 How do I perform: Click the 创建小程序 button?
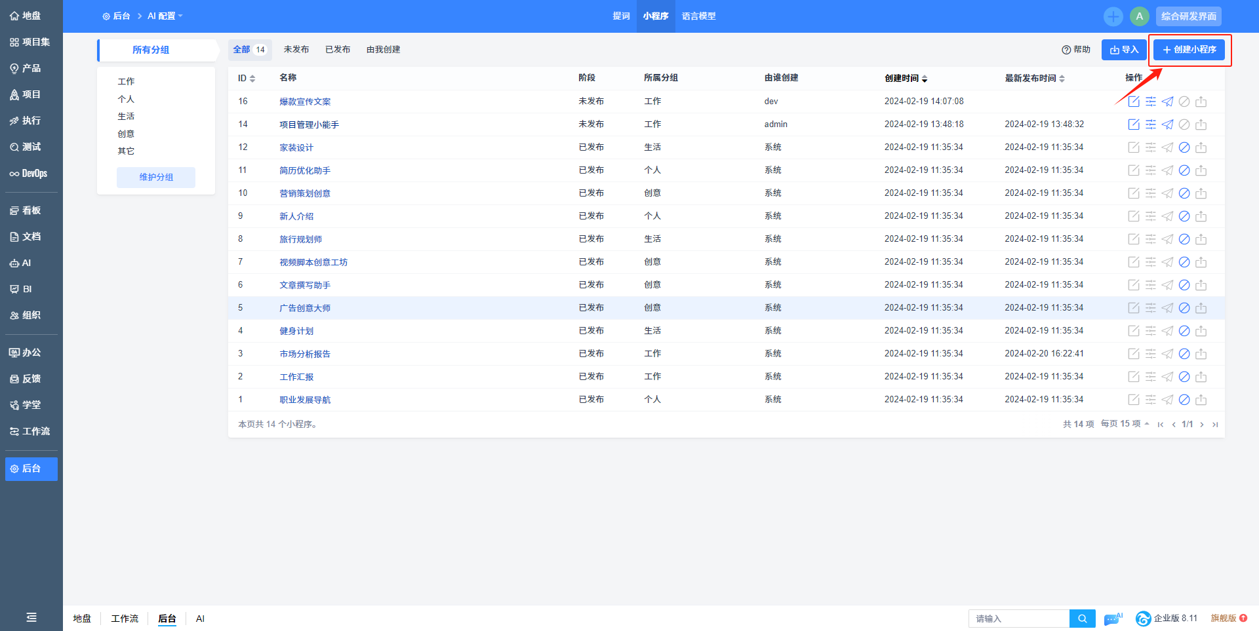point(1189,50)
